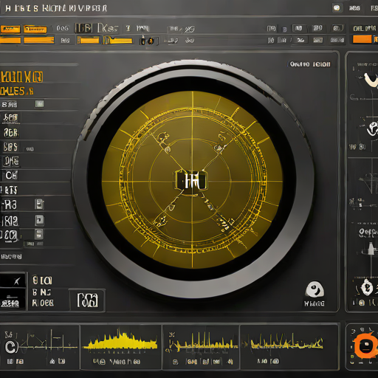Click the solid orange button at top right

point(362,39)
